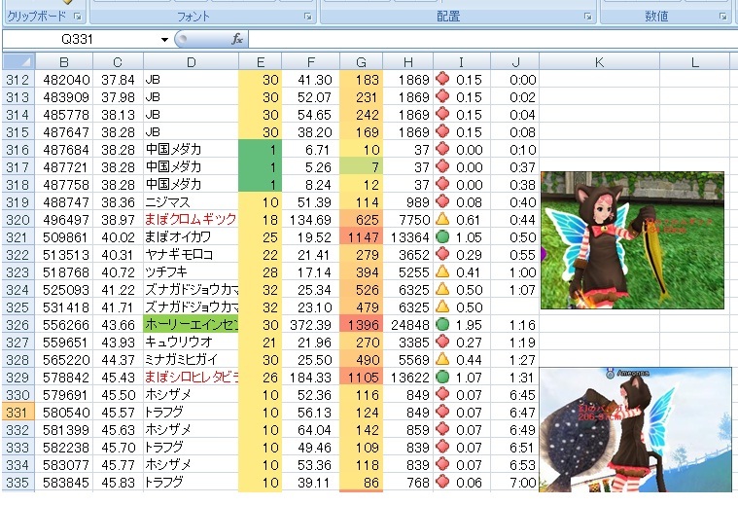Select cell with value 13622
Screen dimensions: 738x505
(408, 378)
